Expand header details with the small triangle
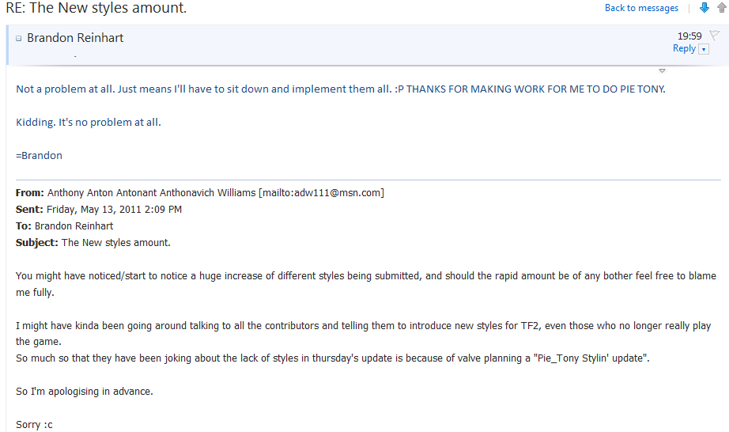This screenshot has width=729, height=432. click(x=662, y=70)
